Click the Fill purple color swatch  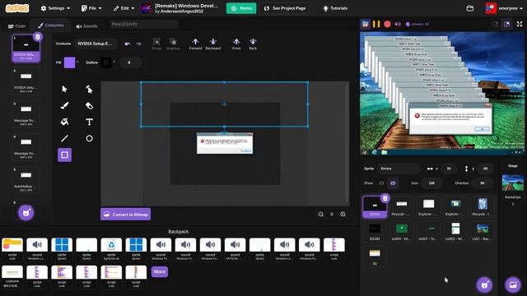coord(69,62)
